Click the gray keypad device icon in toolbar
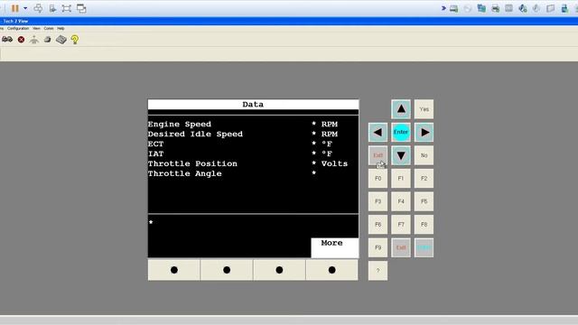This screenshot has width=578, height=325. click(61, 40)
